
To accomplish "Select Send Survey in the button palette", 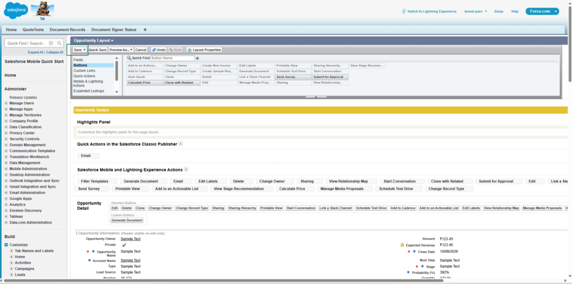I will click(293, 77).
